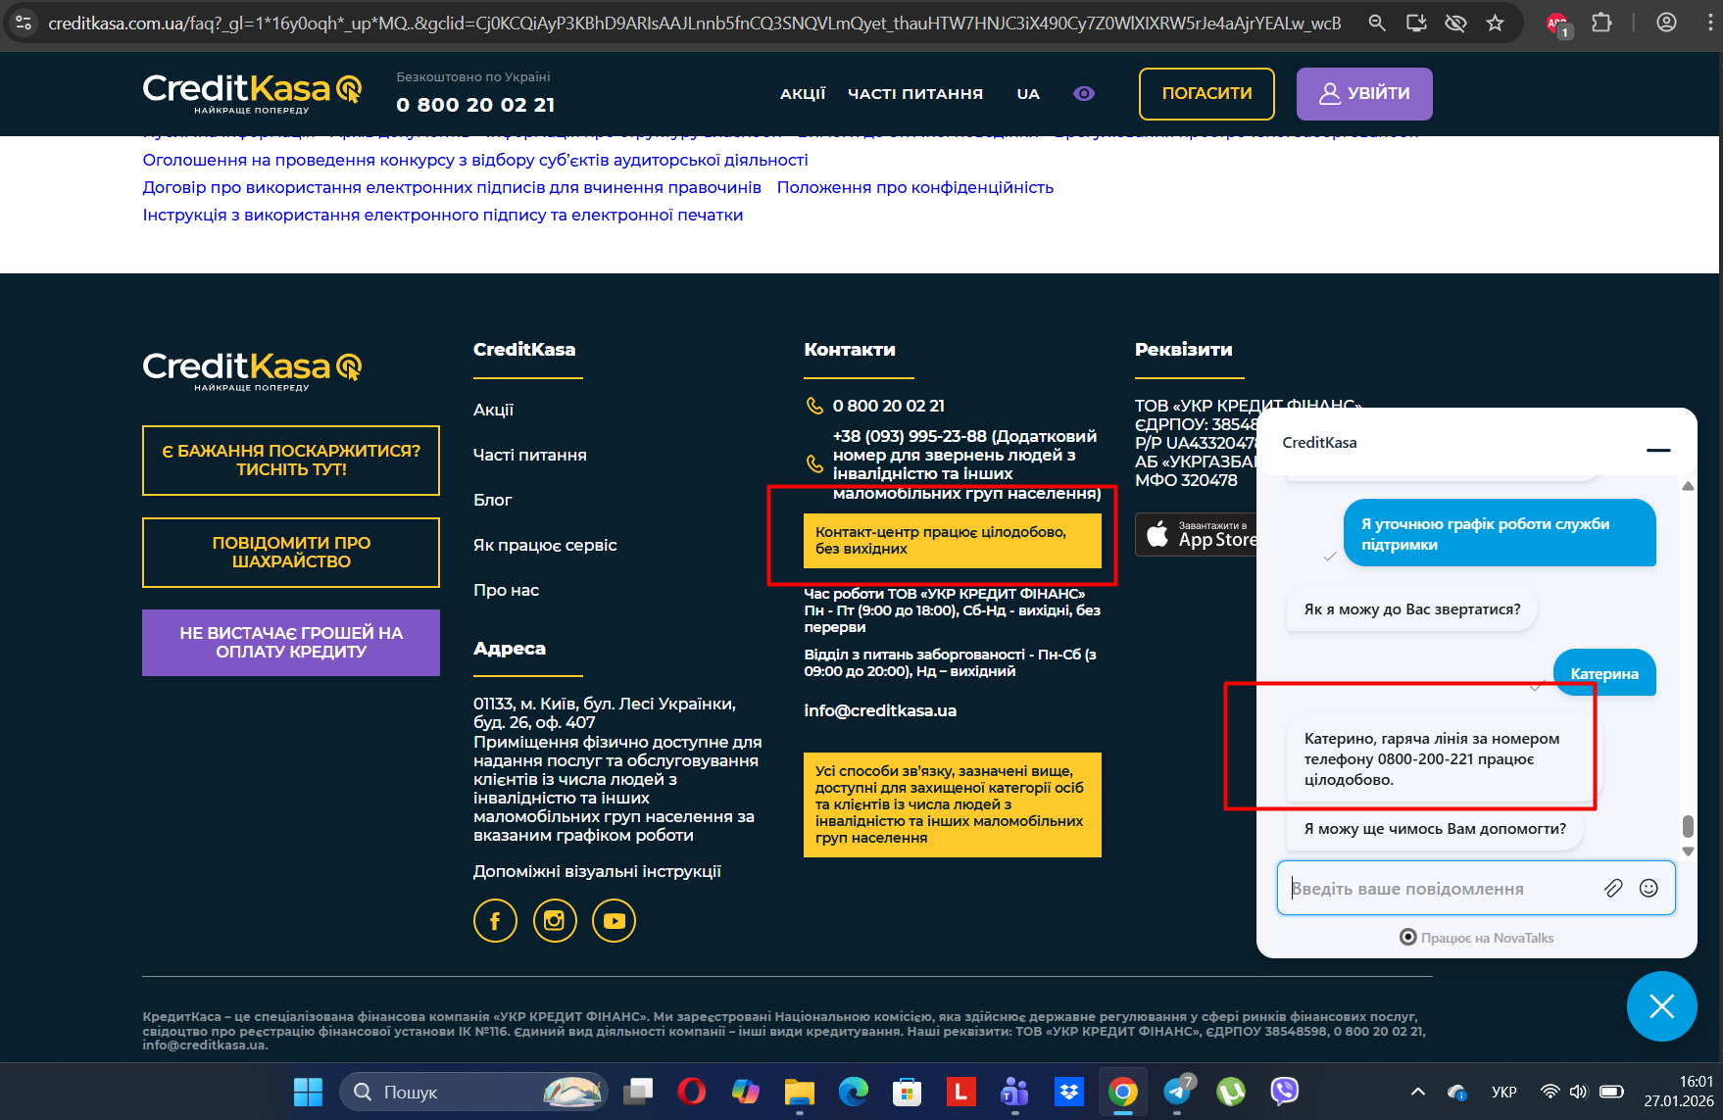Click the zoom-out magnifier icon in address bar
Screen dimensions: 1723x1120
(x=1377, y=23)
